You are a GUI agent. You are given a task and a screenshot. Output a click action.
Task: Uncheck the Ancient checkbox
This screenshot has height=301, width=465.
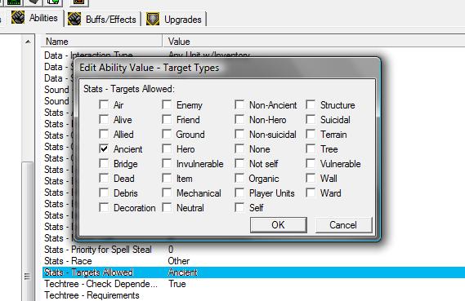click(x=104, y=148)
